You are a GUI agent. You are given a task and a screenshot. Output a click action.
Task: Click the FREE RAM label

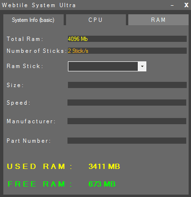(x=40, y=184)
